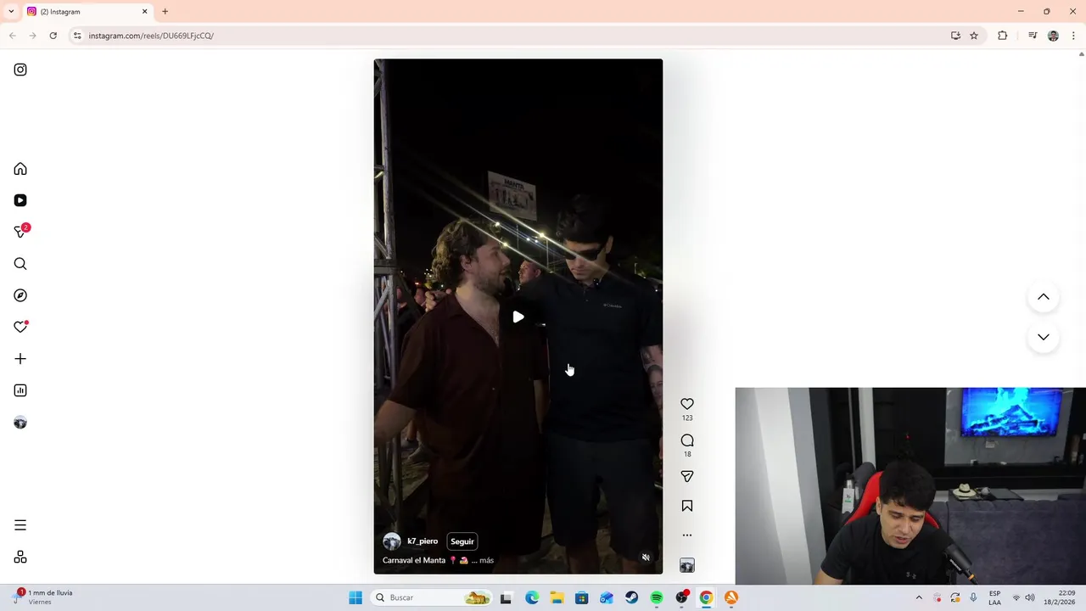The image size is (1086, 611).
Task: Go back in browser history
Action: 13,36
